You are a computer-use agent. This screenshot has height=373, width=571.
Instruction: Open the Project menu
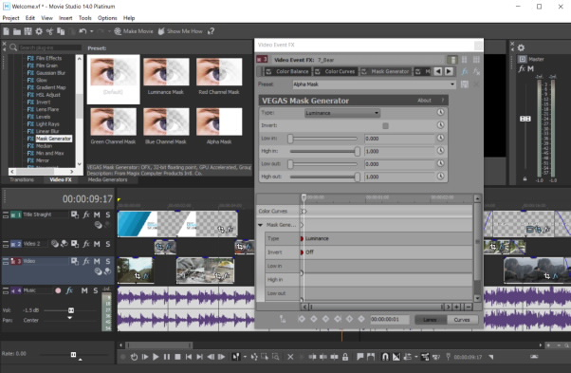[11, 18]
